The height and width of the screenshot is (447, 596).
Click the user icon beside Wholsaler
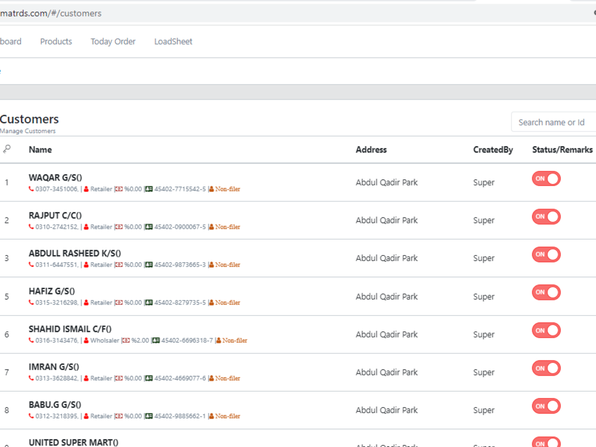click(86, 340)
